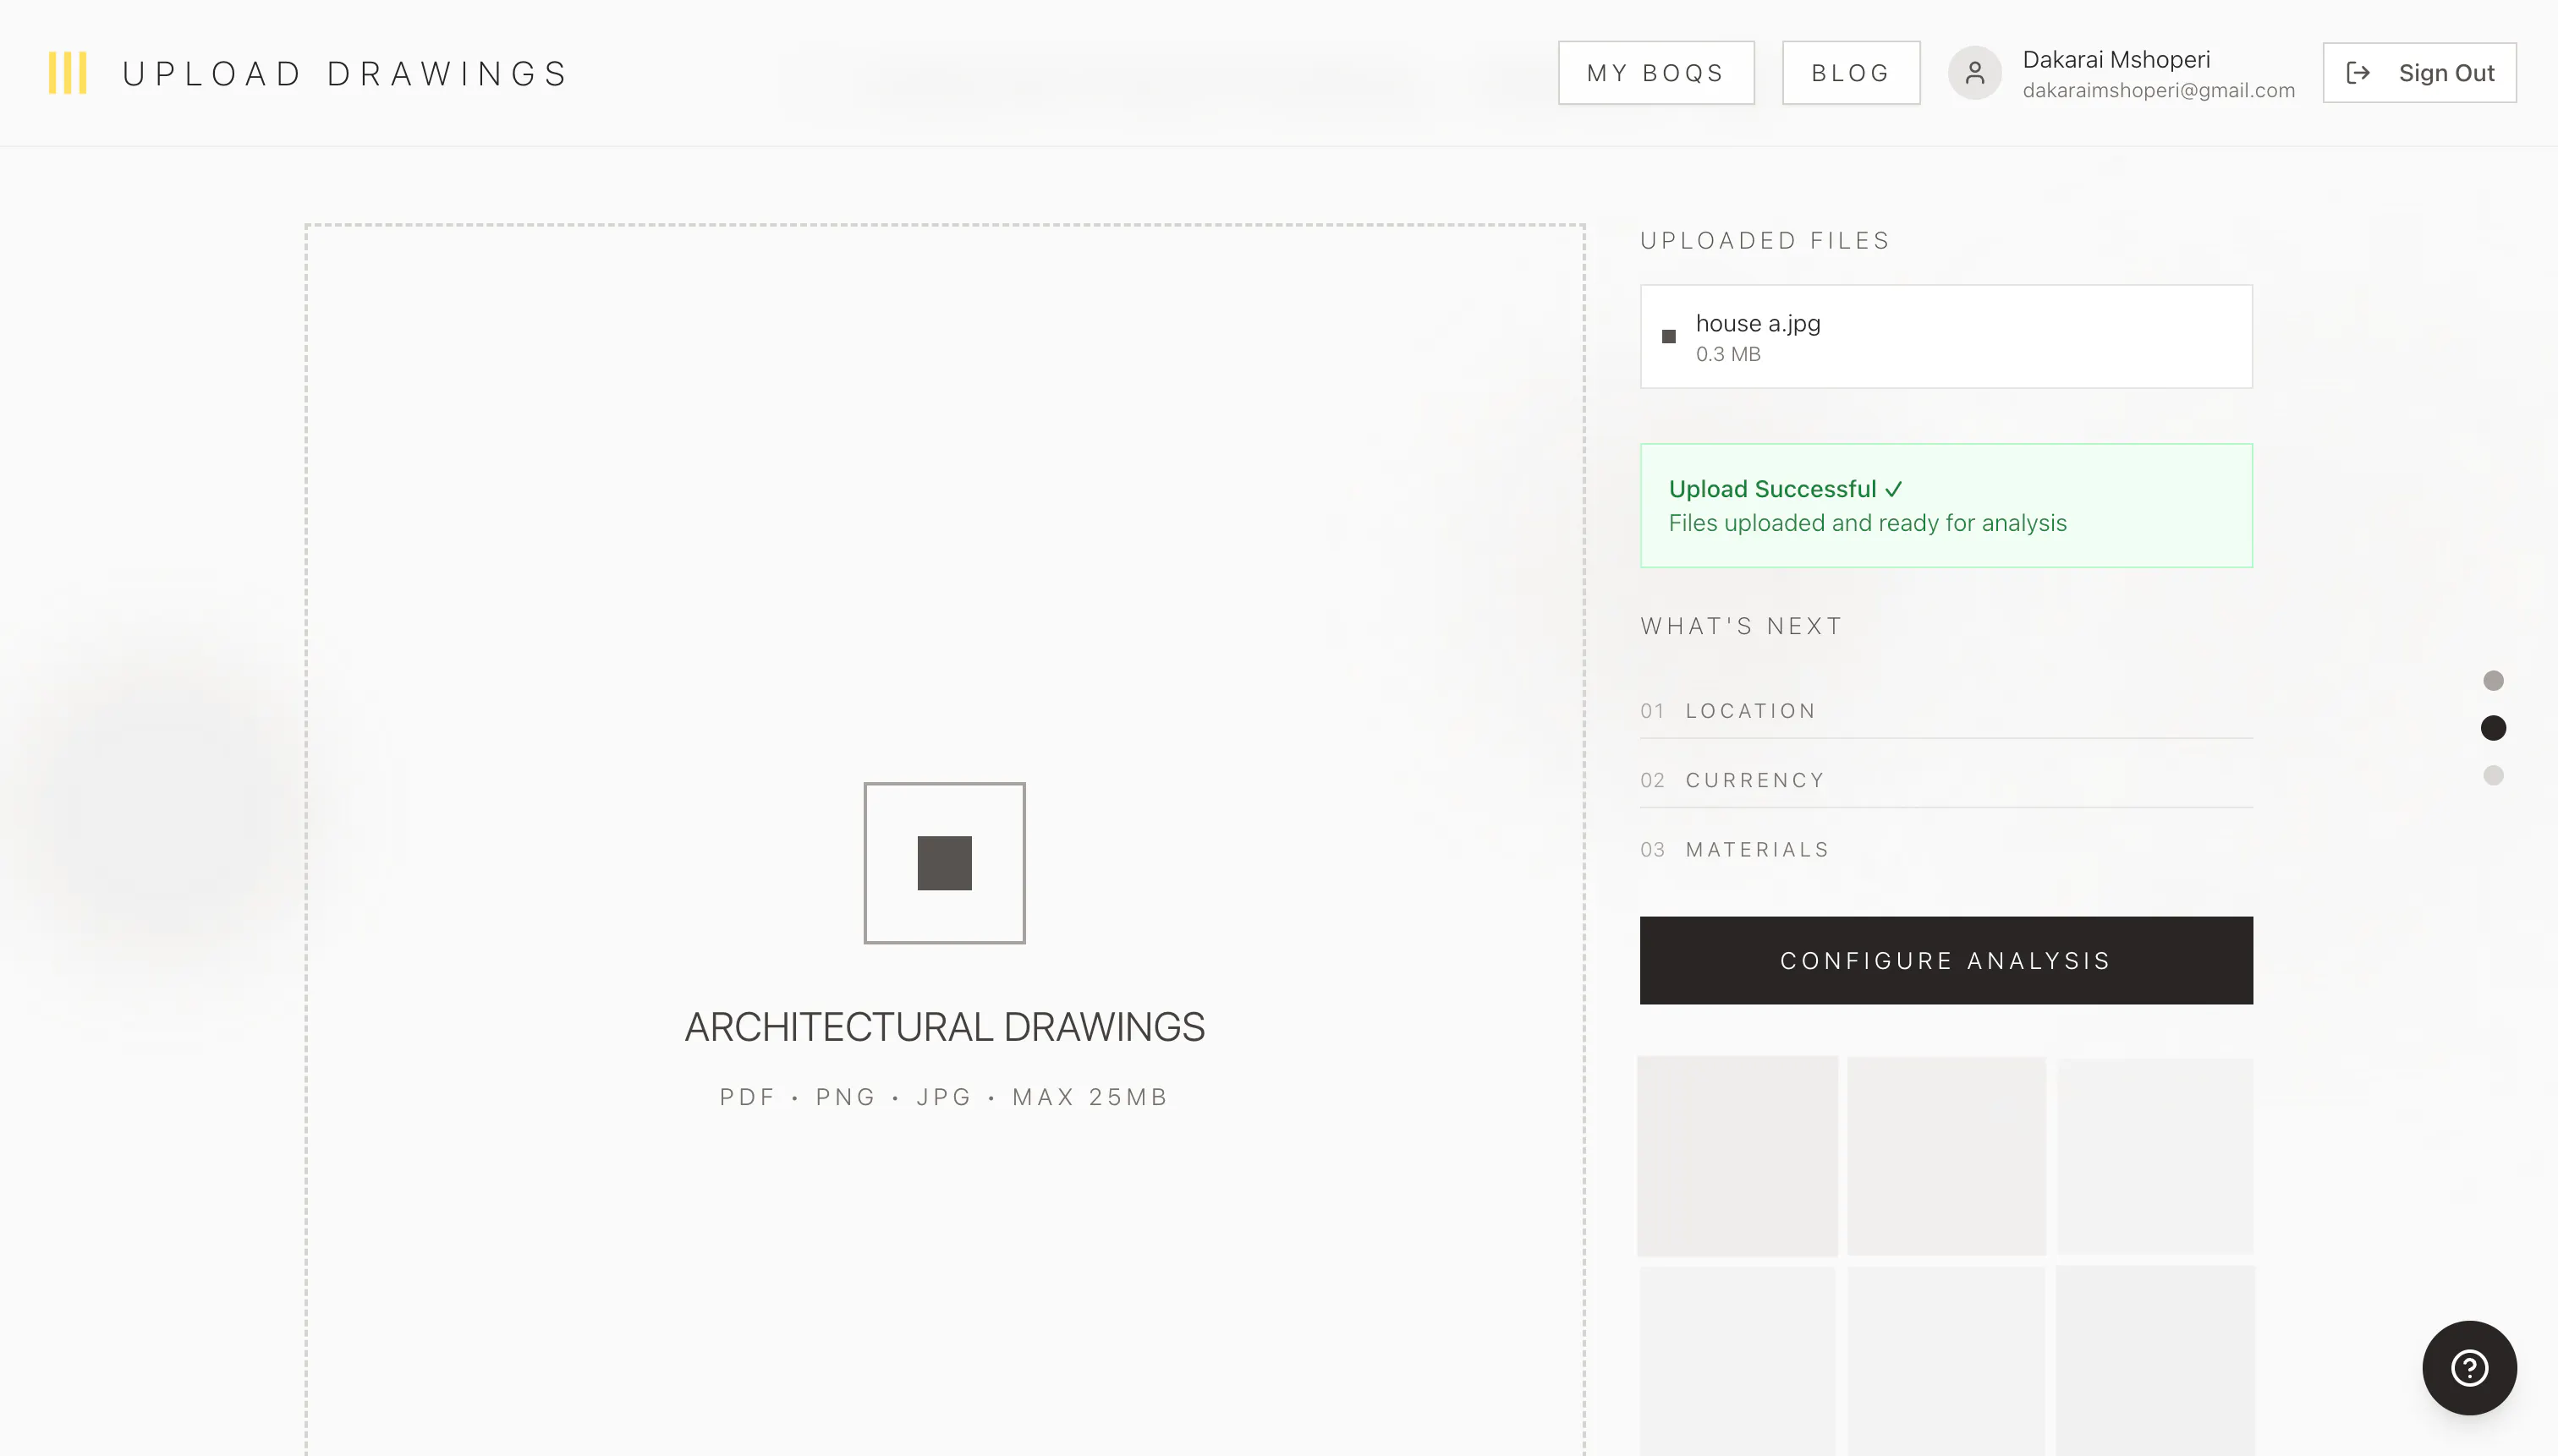Click the Uploaded Files heading
The width and height of the screenshot is (2558, 1456).
pyautogui.click(x=1765, y=241)
